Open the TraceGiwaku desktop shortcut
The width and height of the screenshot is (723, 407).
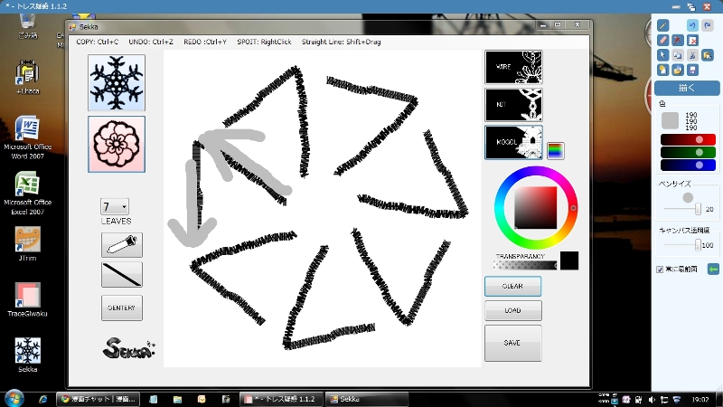pos(27,299)
